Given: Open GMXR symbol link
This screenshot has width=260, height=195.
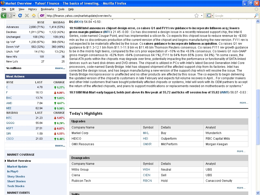Looking at the screenshot, I should (x=147, y=144).
